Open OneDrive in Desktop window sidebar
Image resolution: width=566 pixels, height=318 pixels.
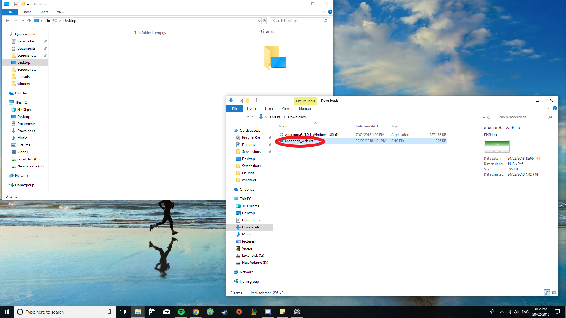(22, 93)
